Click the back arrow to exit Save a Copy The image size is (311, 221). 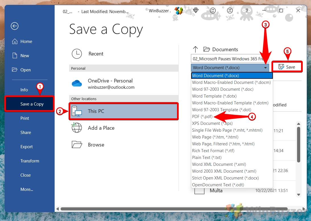(15, 26)
